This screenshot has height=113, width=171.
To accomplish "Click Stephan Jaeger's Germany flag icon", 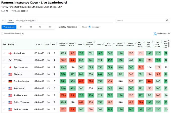I will [10, 81].
